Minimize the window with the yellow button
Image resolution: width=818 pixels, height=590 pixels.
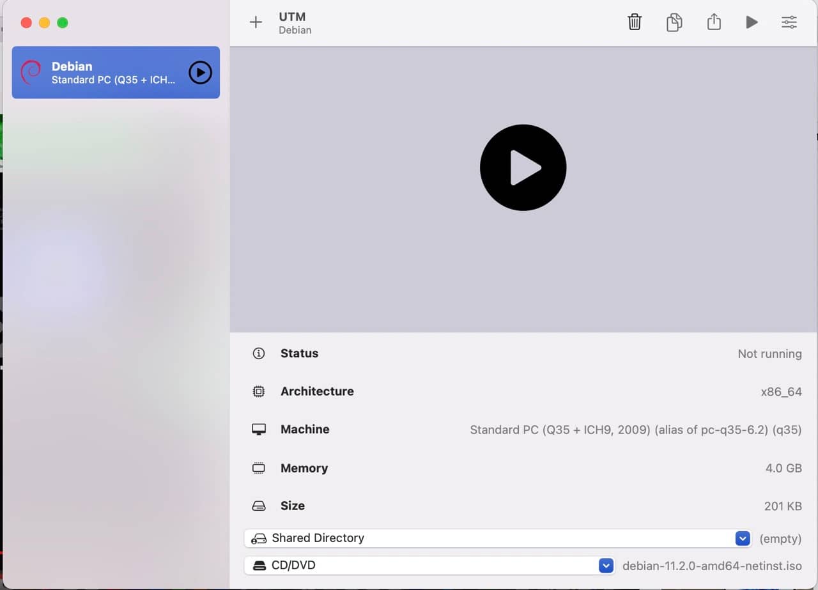tap(44, 23)
